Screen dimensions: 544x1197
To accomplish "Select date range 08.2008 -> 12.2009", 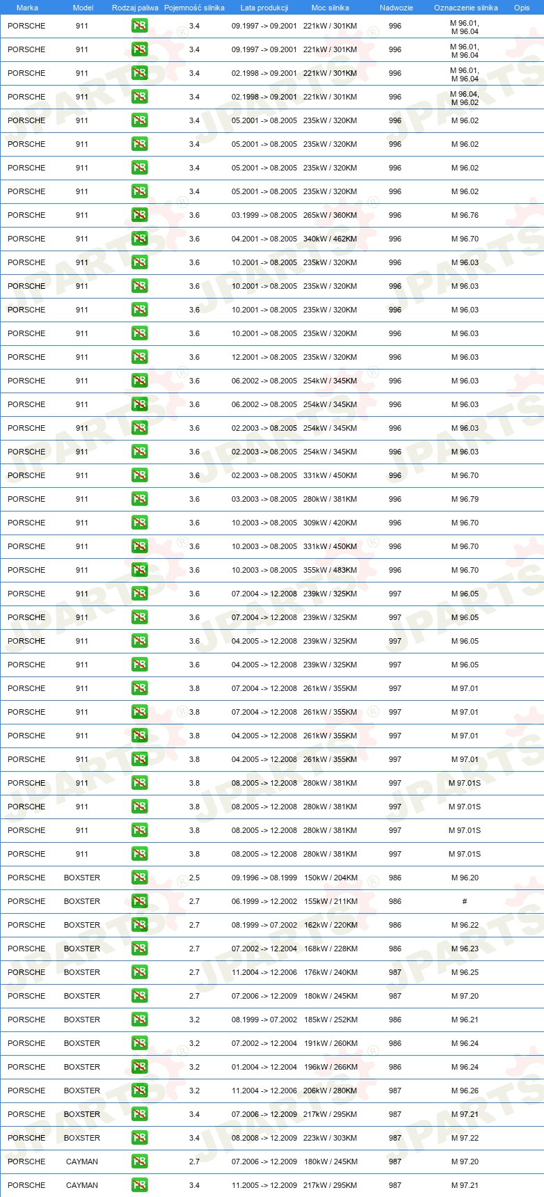I will [264, 1138].
